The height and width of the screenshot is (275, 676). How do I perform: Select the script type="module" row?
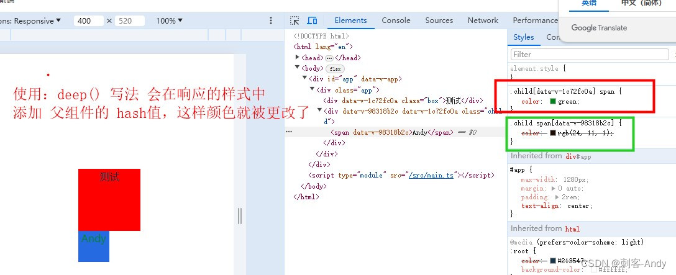(401, 176)
